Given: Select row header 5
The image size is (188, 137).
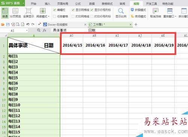Looking at the screenshot, I should [4, 73].
